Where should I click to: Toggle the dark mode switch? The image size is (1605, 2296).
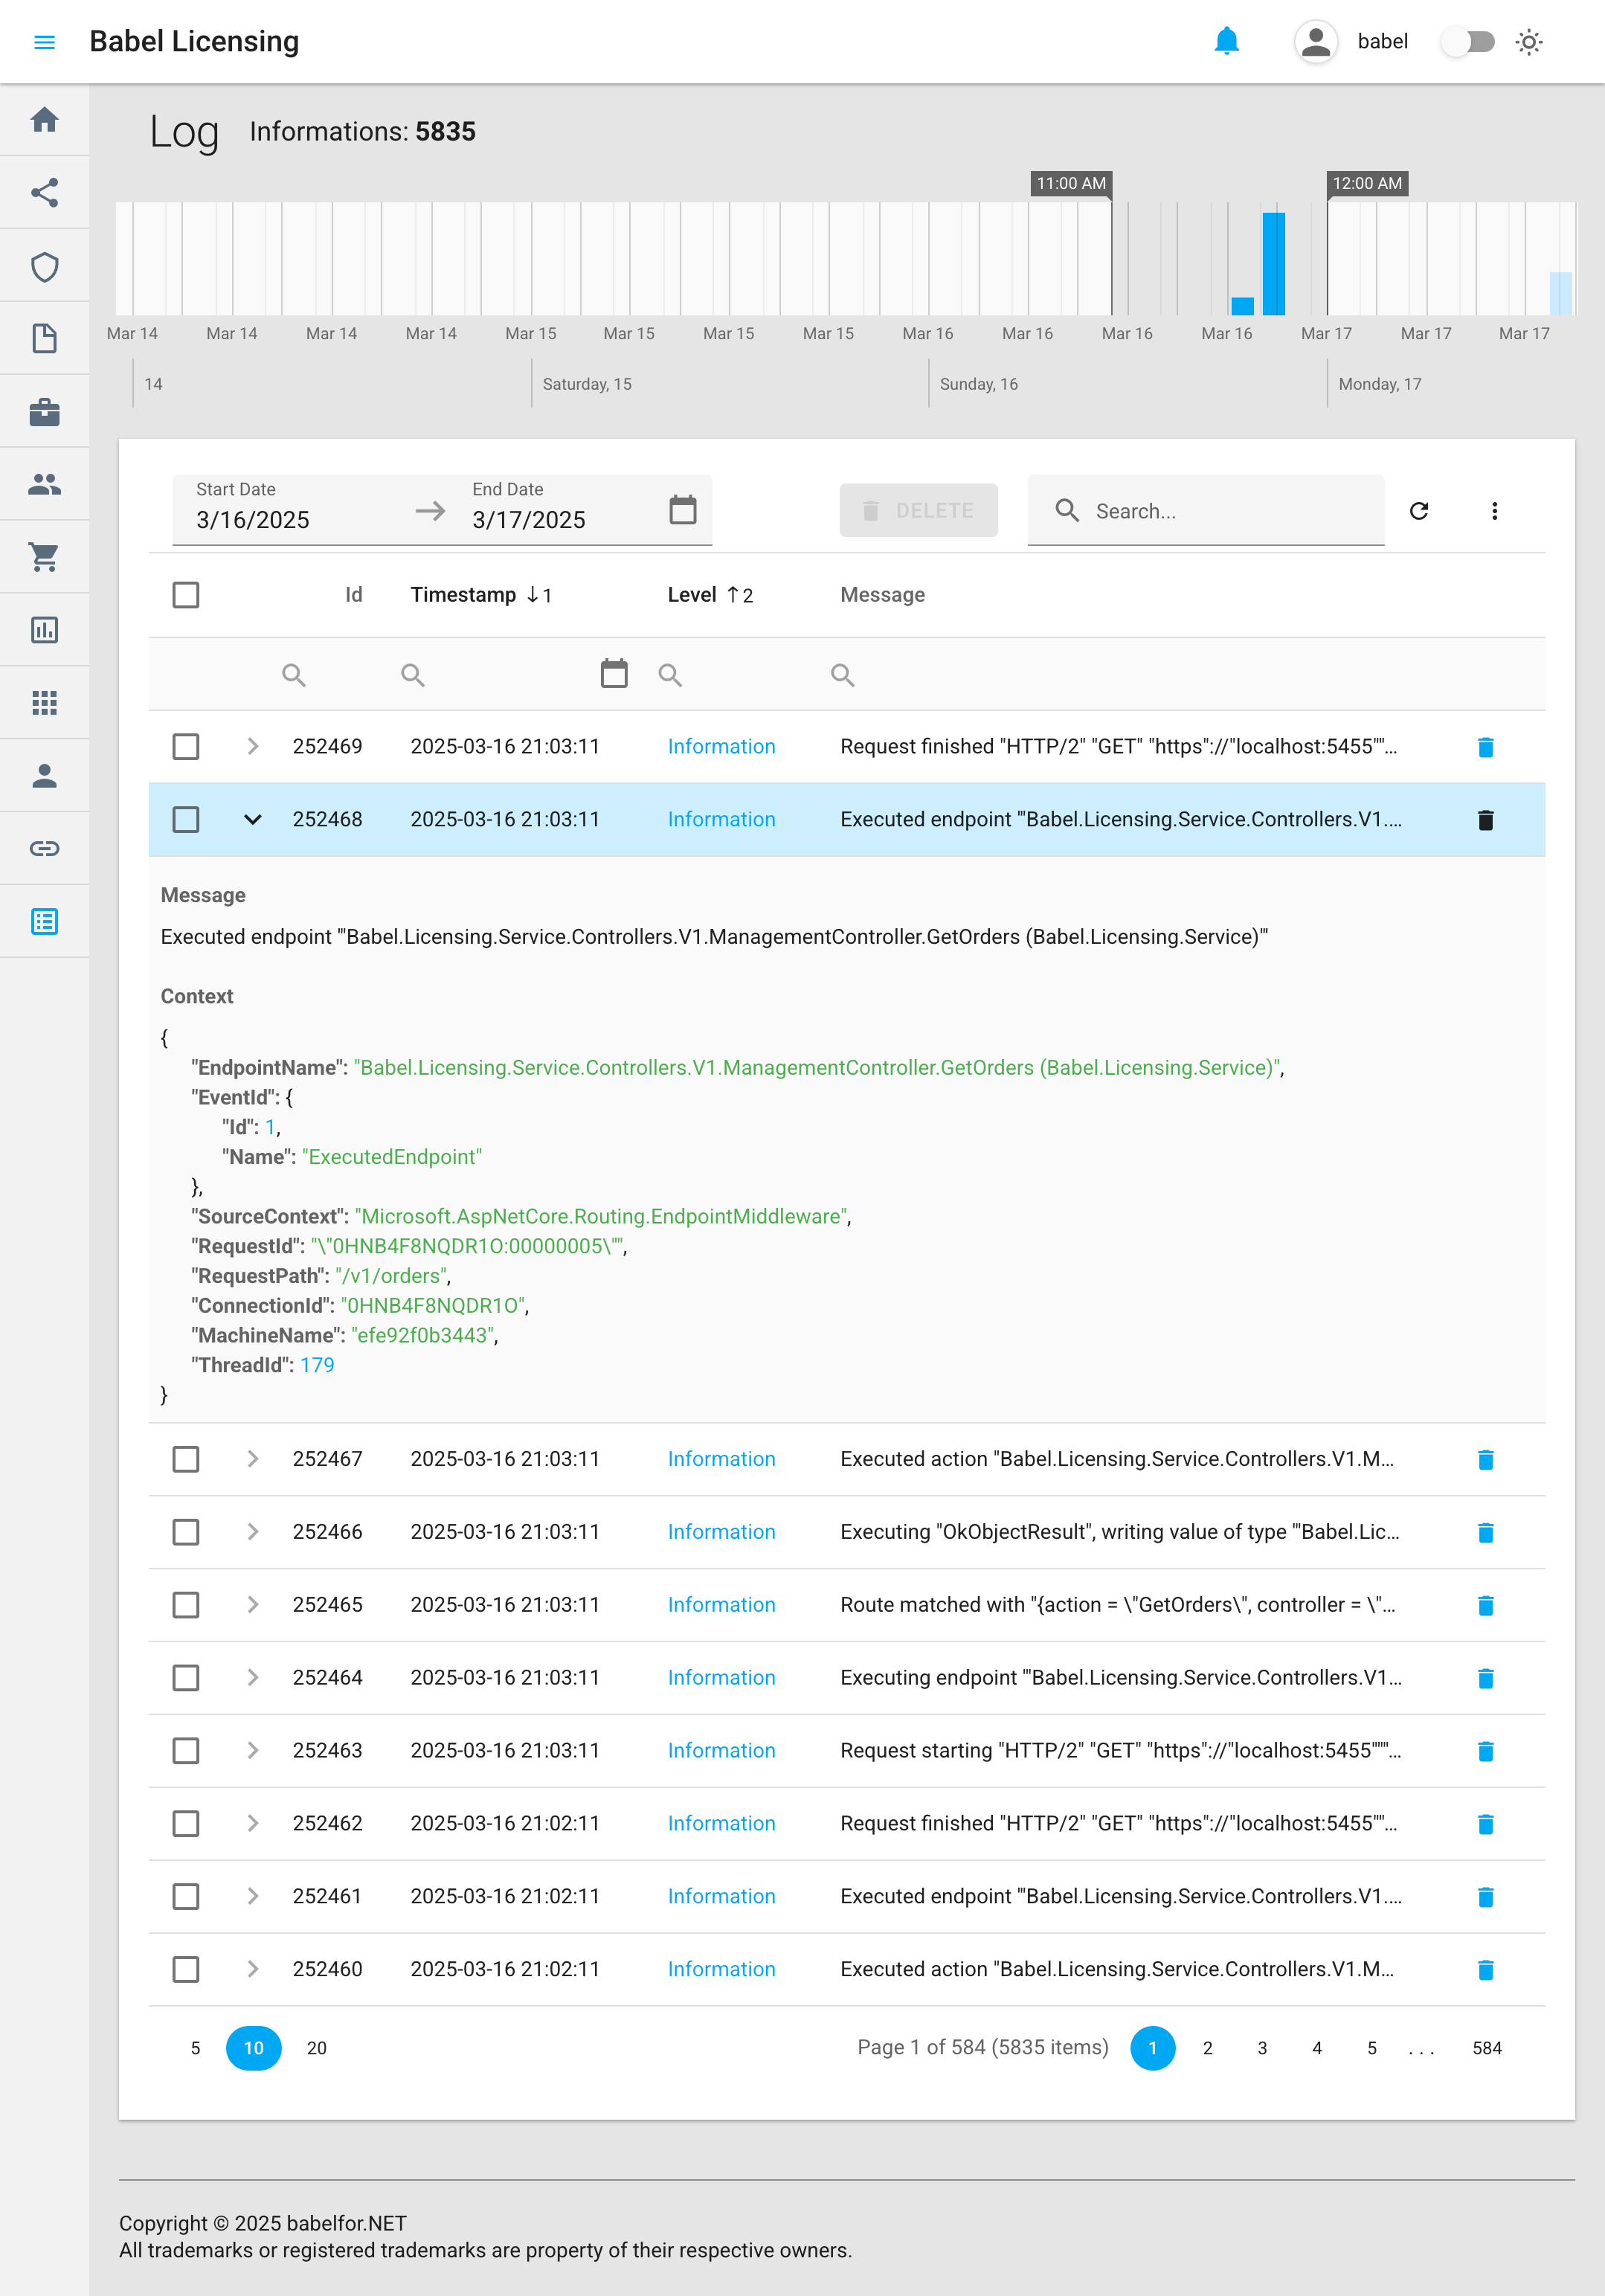(x=1467, y=42)
